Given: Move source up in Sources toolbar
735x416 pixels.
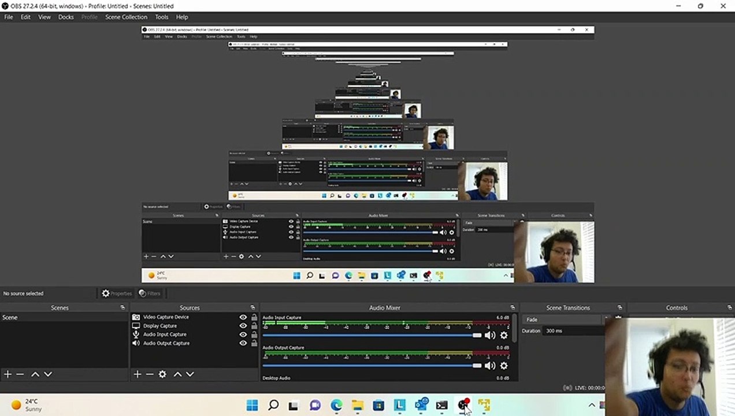Looking at the screenshot, I should (x=177, y=374).
